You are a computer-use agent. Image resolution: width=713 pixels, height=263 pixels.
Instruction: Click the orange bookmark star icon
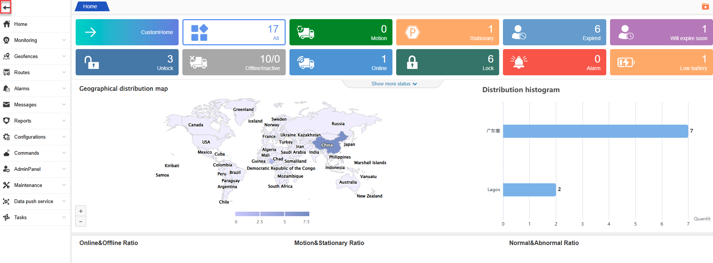[x=705, y=6]
